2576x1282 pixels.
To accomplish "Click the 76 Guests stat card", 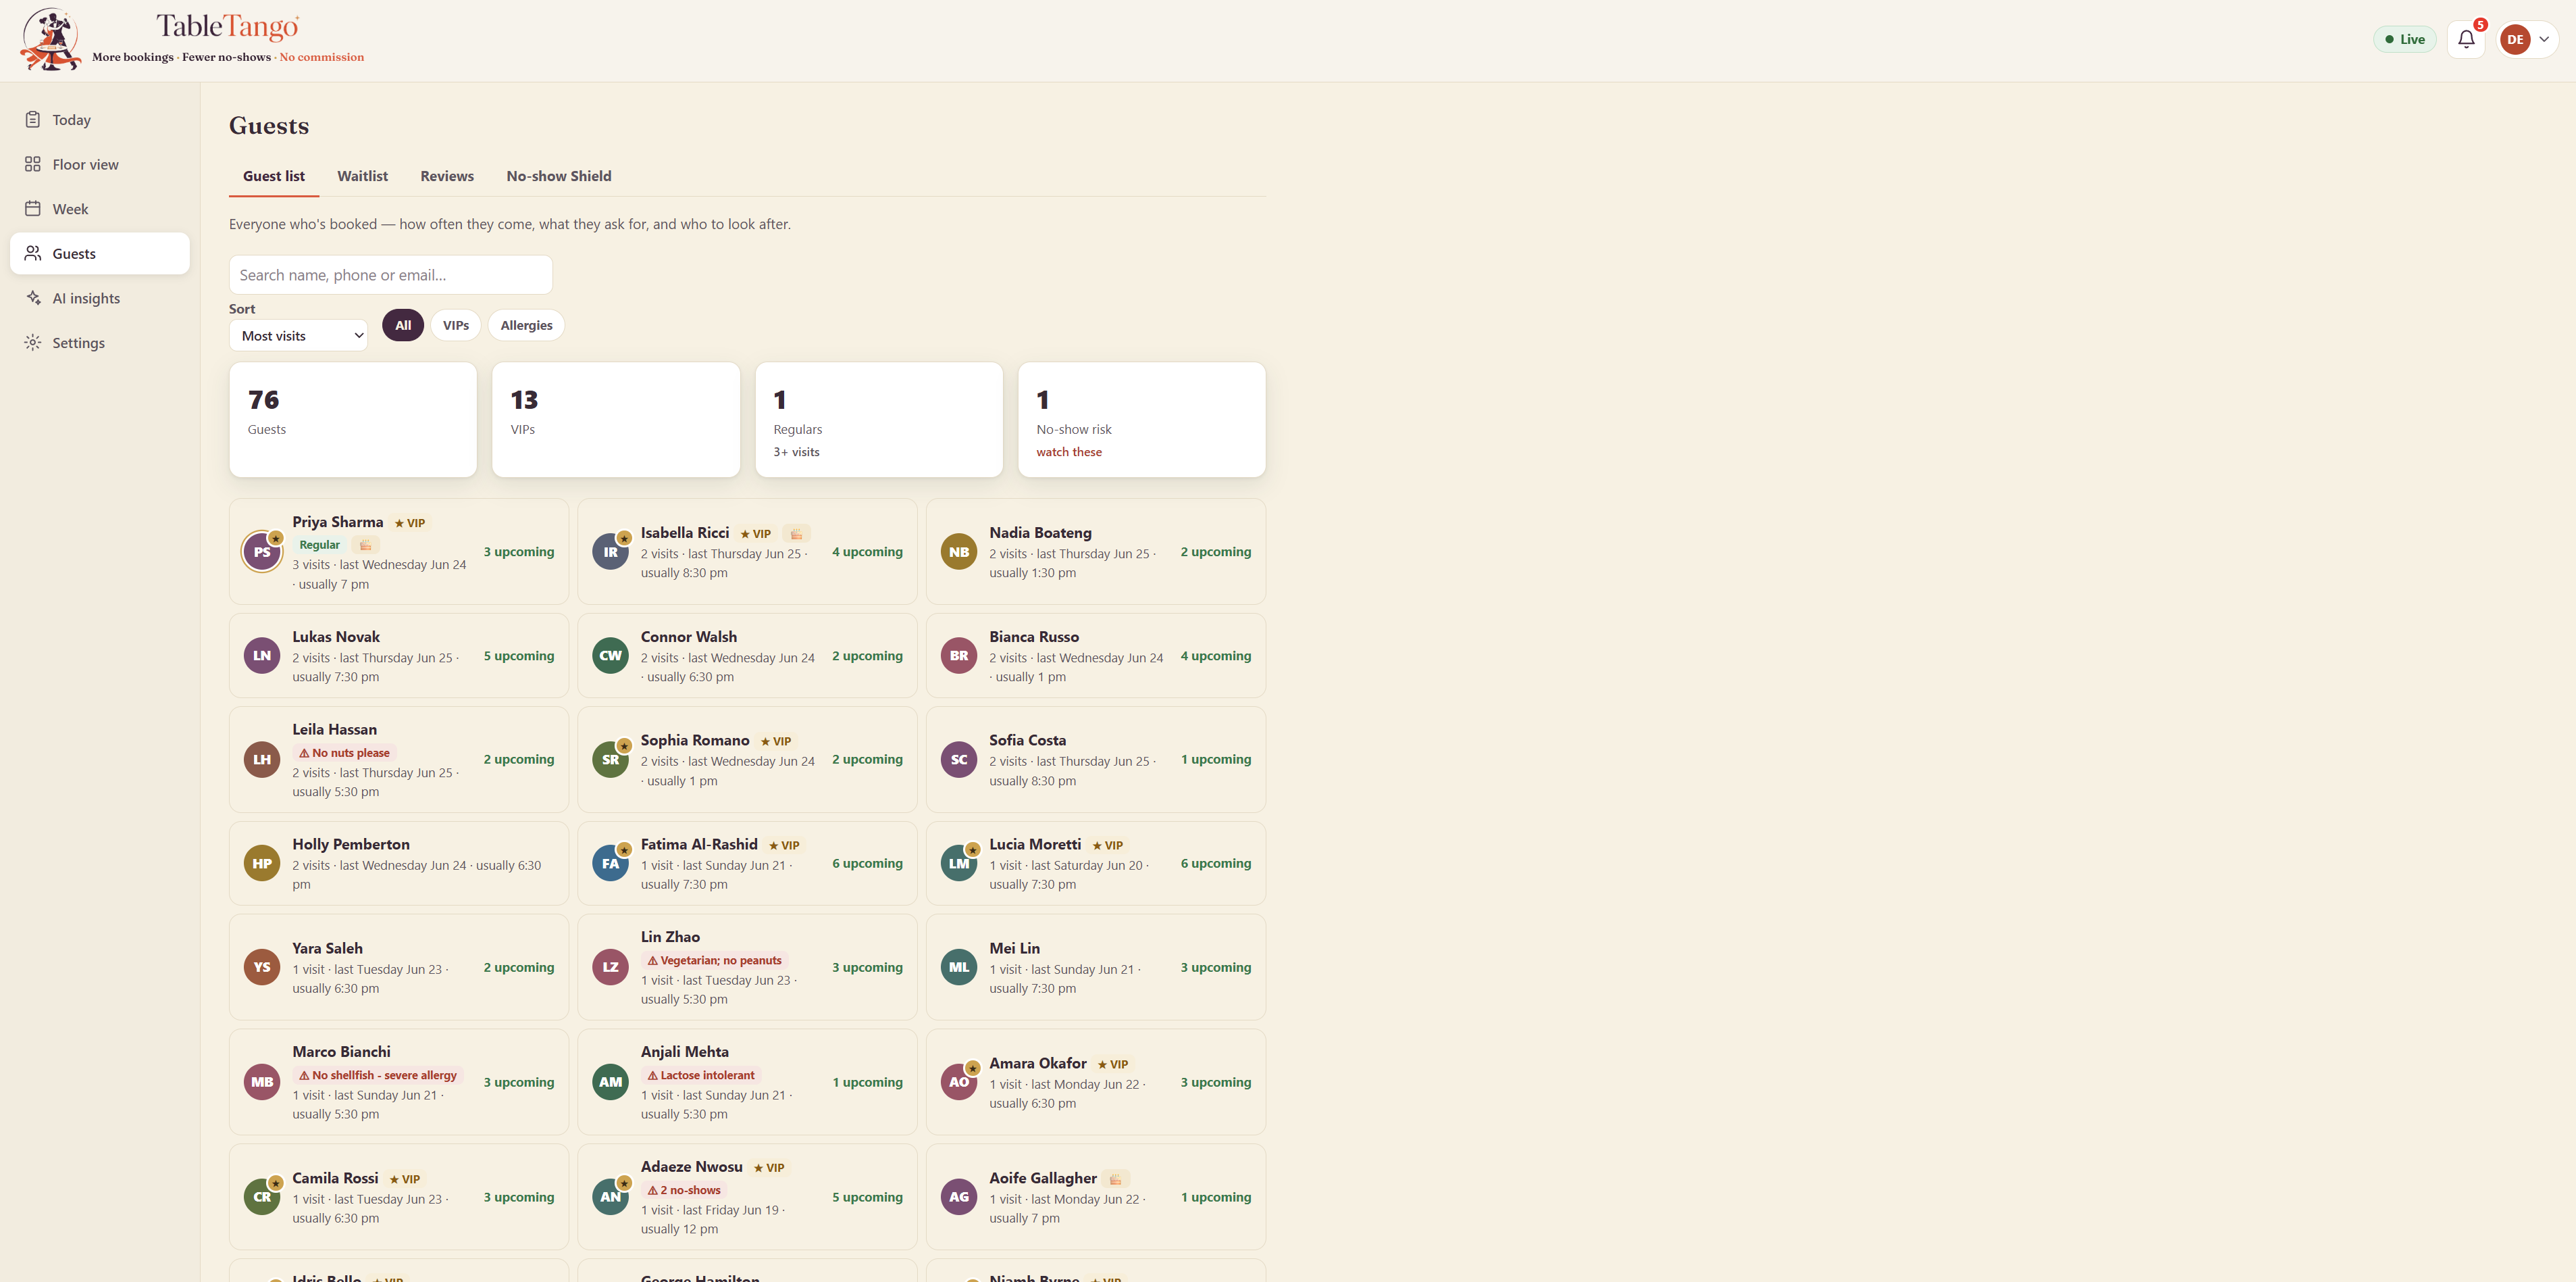I will tap(353, 419).
